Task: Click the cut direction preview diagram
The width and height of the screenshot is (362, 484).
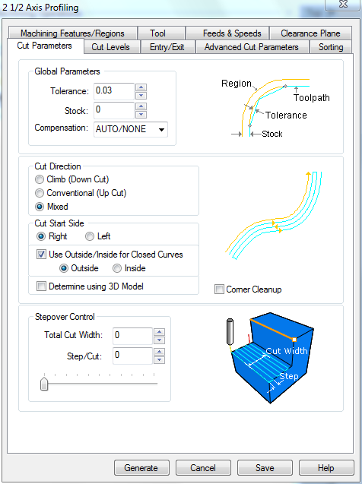Action: (x=275, y=216)
